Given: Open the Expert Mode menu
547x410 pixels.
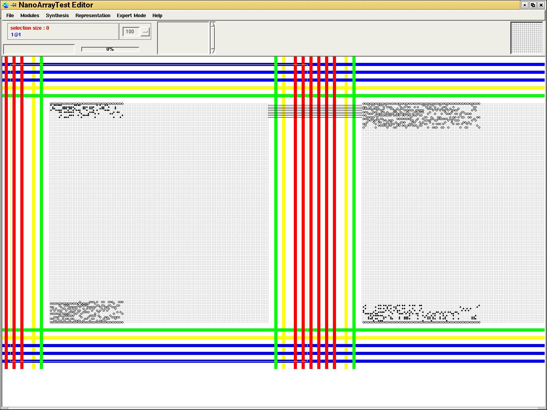Looking at the screenshot, I should tap(131, 16).
